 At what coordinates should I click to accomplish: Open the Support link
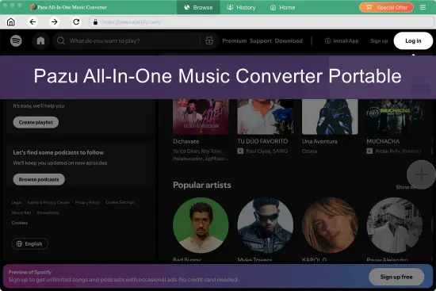click(261, 40)
